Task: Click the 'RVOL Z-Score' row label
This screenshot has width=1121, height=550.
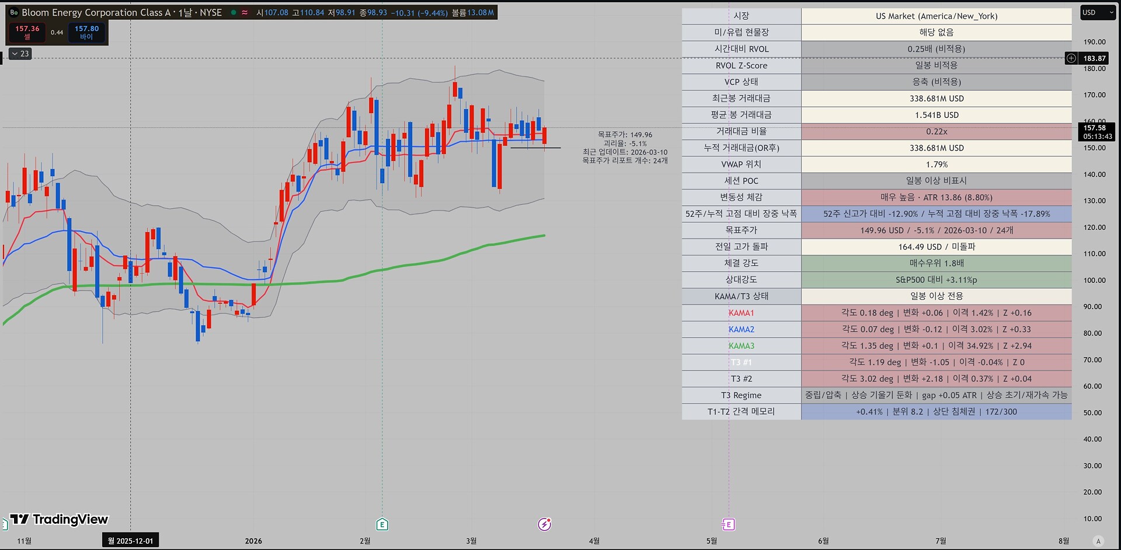Action: (741, 65)
